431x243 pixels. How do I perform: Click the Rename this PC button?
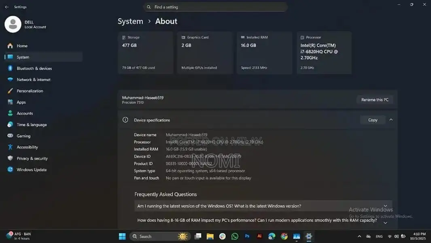374,99
